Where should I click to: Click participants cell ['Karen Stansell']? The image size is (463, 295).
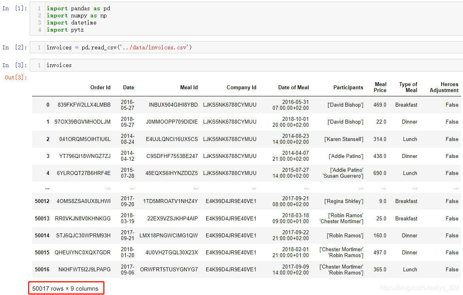coord(344,139)
